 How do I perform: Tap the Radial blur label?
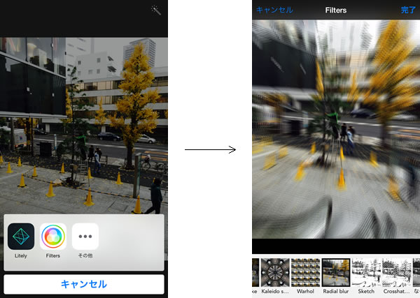[336, 291]
